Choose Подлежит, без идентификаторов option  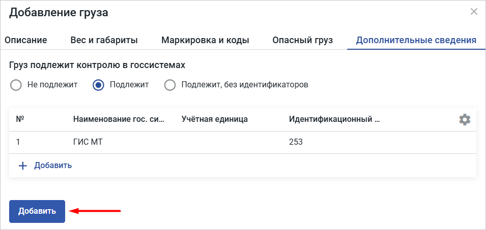(170, 85)
